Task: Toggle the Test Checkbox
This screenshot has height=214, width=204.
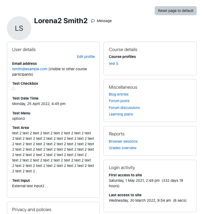Action: tap(13, 89)
